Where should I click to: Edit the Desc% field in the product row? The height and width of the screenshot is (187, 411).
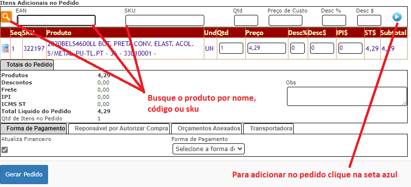tap(298, 48)
